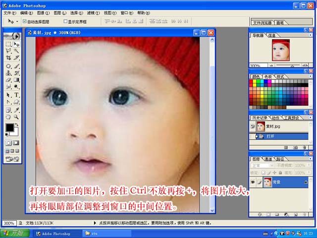317x238 pixels.
Task: Open History panel flyout menu arrow
Action: 311,118
